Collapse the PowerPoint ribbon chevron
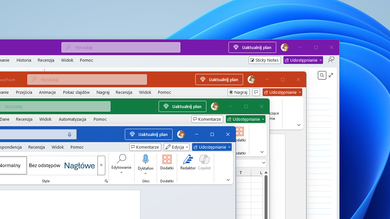The height and width of the screenshot is (219, 390). 299,125
